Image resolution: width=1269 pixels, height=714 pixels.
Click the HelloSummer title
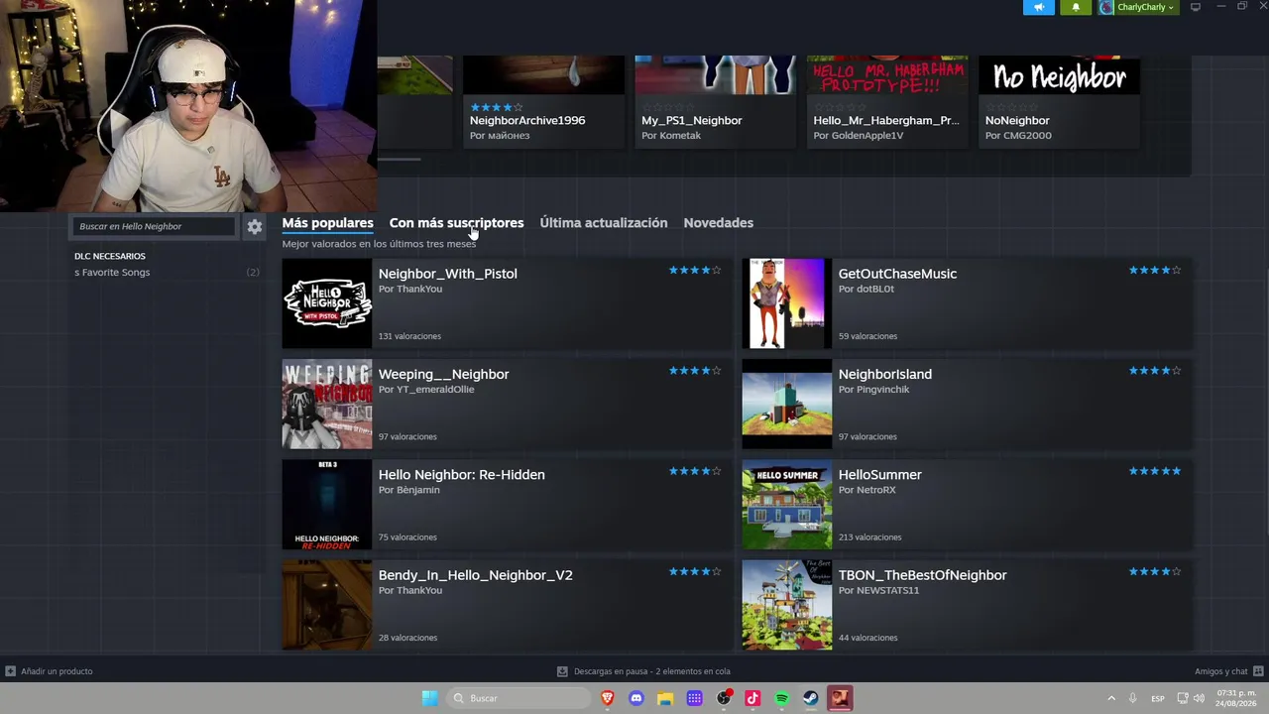coord(880,475)
